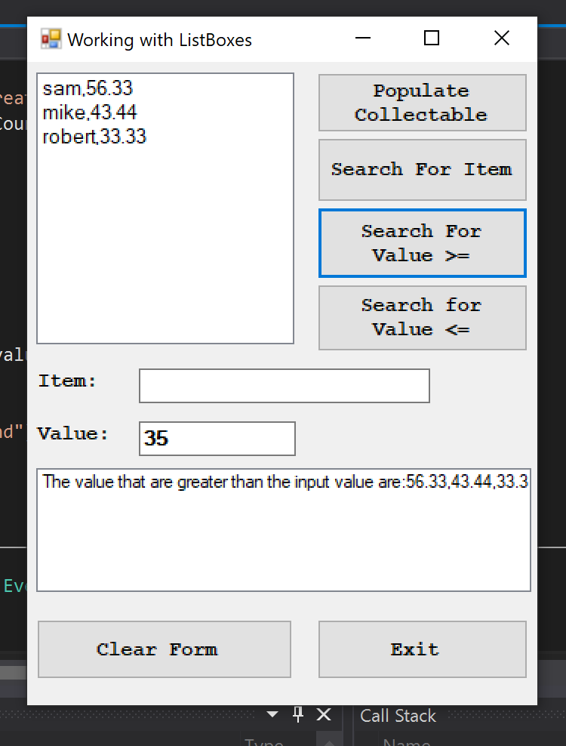Select robert,33.33 in the list

(x=94, y=137)
